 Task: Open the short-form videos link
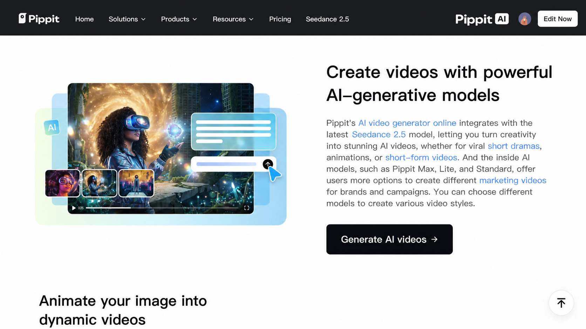point(421,158)
